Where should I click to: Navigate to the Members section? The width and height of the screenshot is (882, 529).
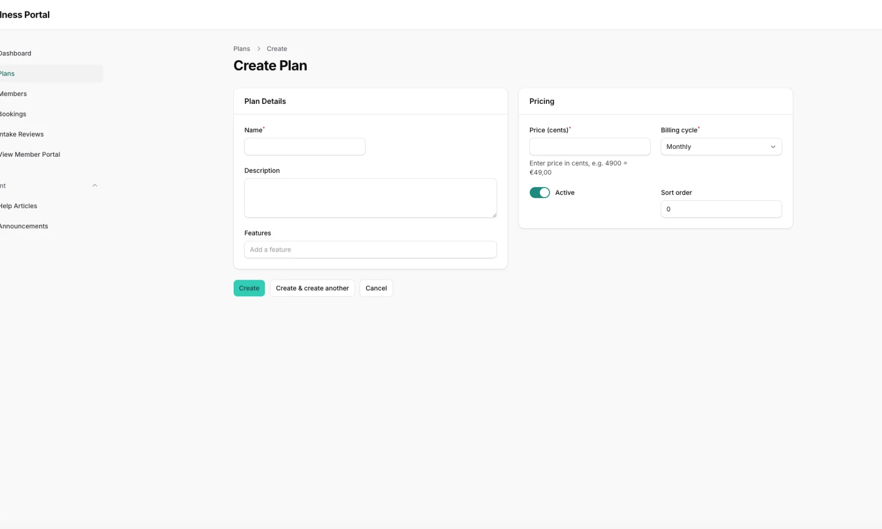13,94
